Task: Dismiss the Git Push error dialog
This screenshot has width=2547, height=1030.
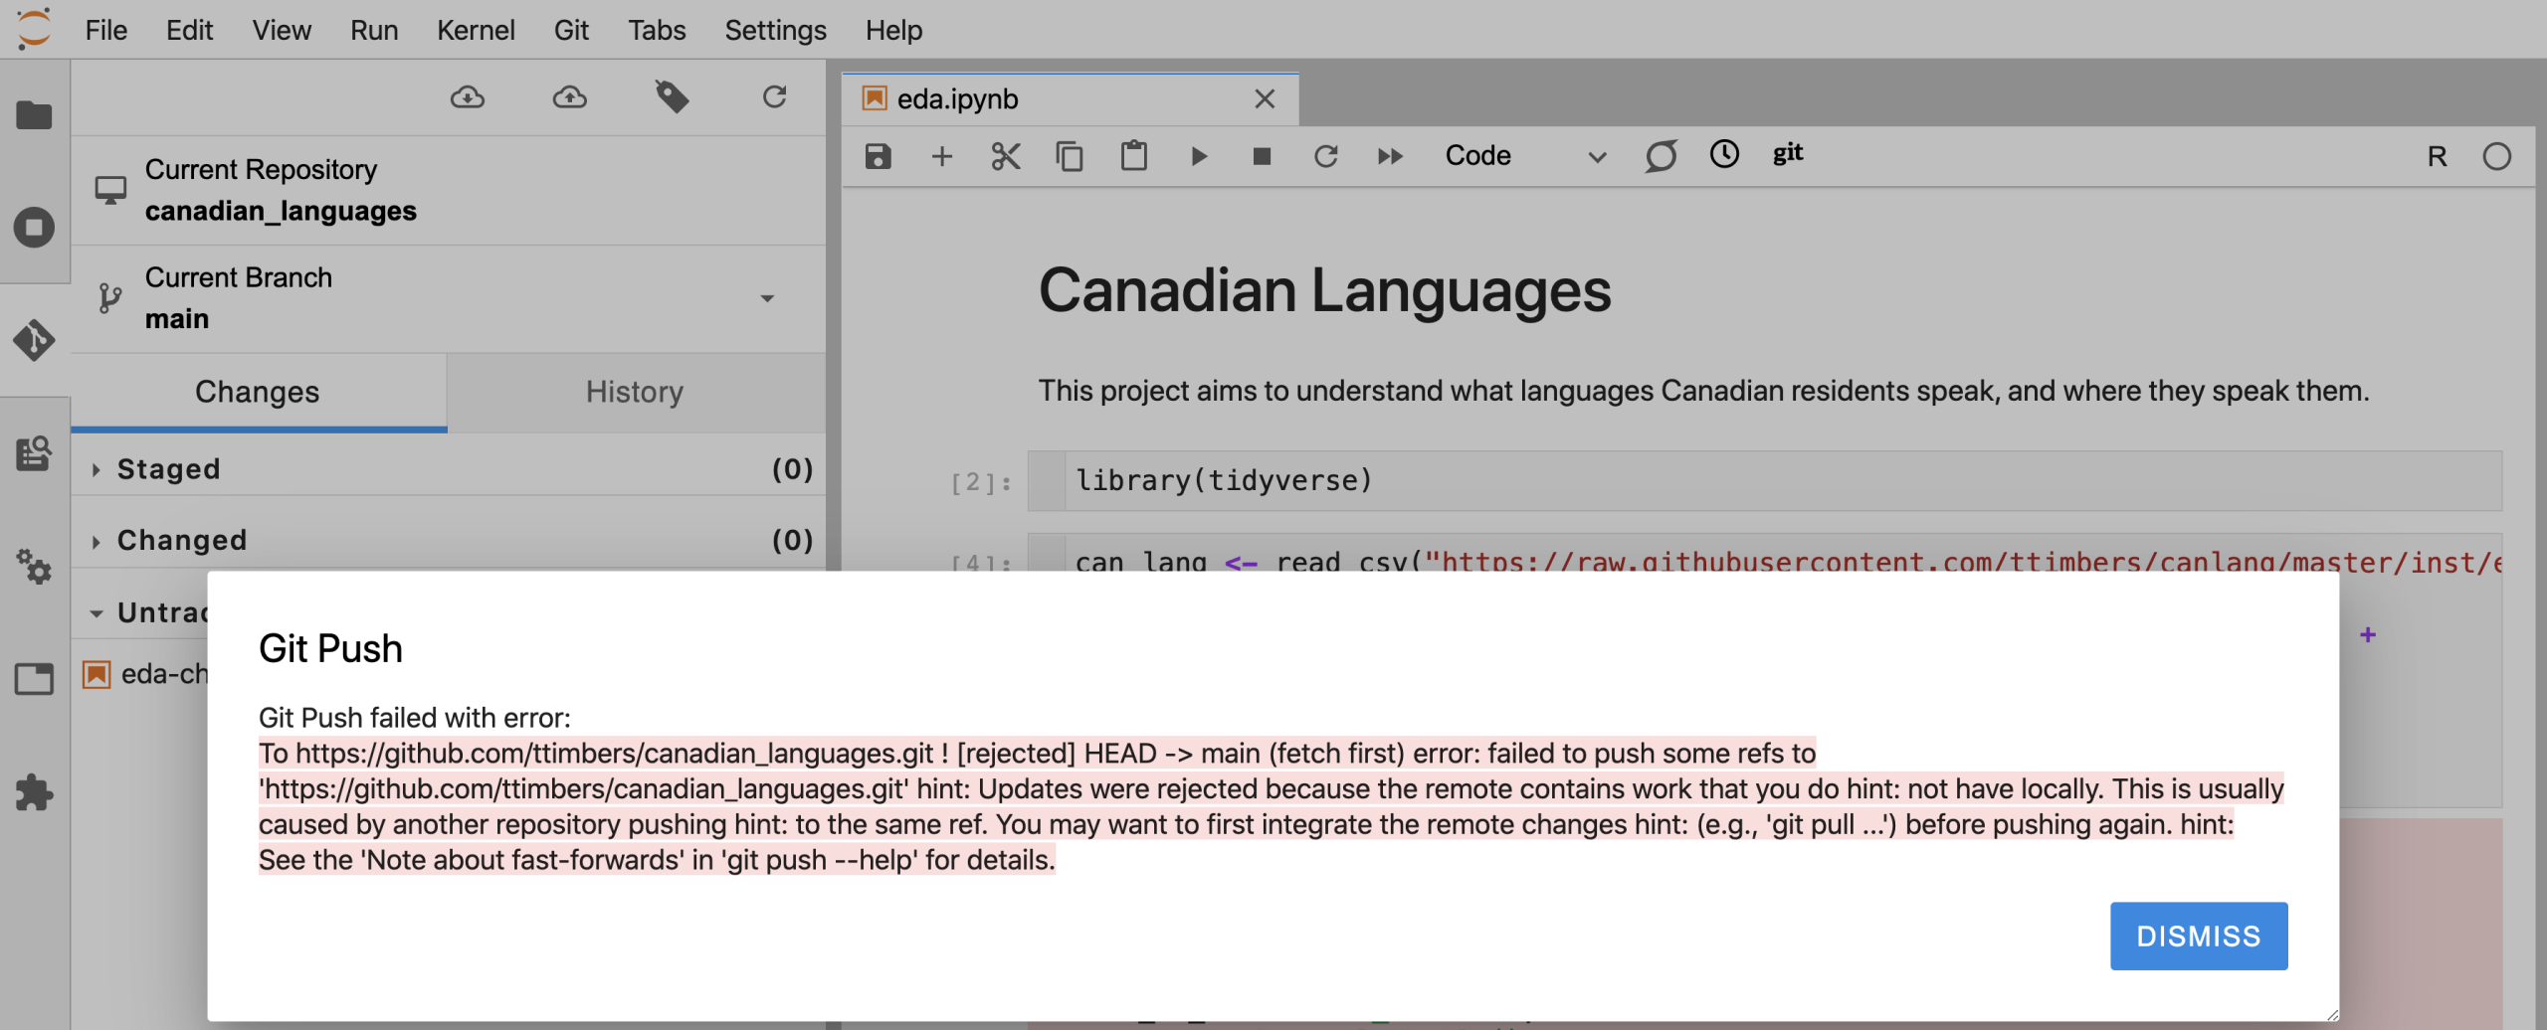Action: tap(2198, 936)
